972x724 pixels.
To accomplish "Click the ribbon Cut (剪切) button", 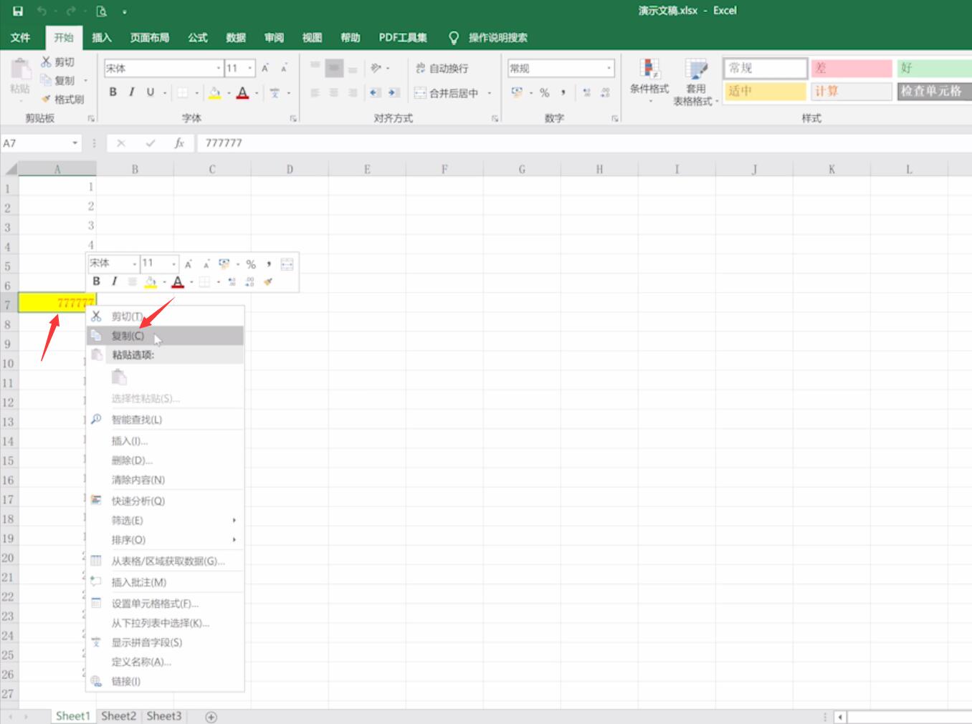I will [x=57, y=62].
